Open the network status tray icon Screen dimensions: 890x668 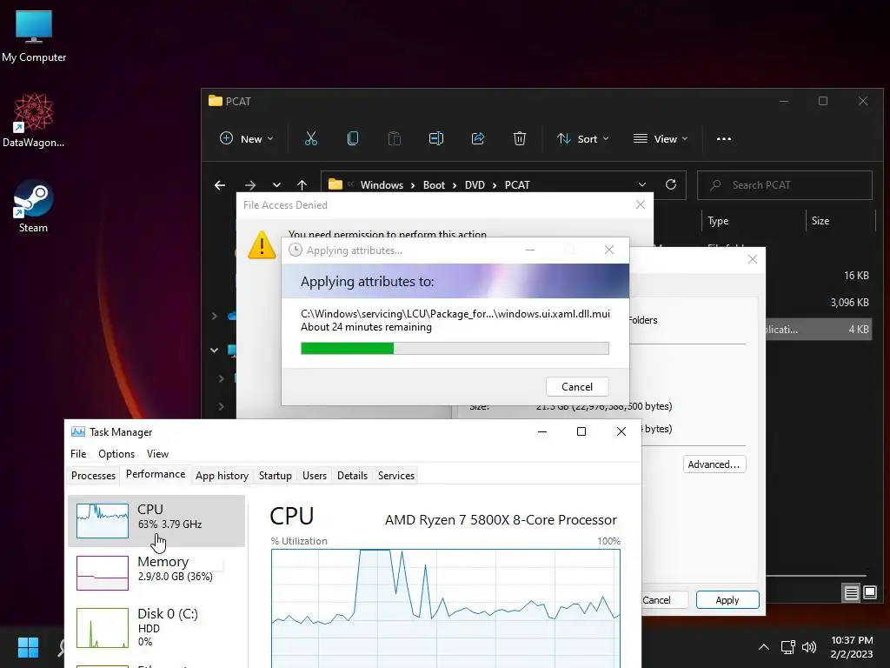[x=787, y=647]
